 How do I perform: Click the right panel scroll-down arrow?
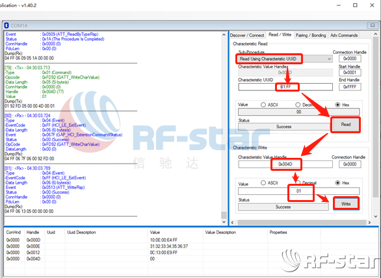click(x=376, y=216)
